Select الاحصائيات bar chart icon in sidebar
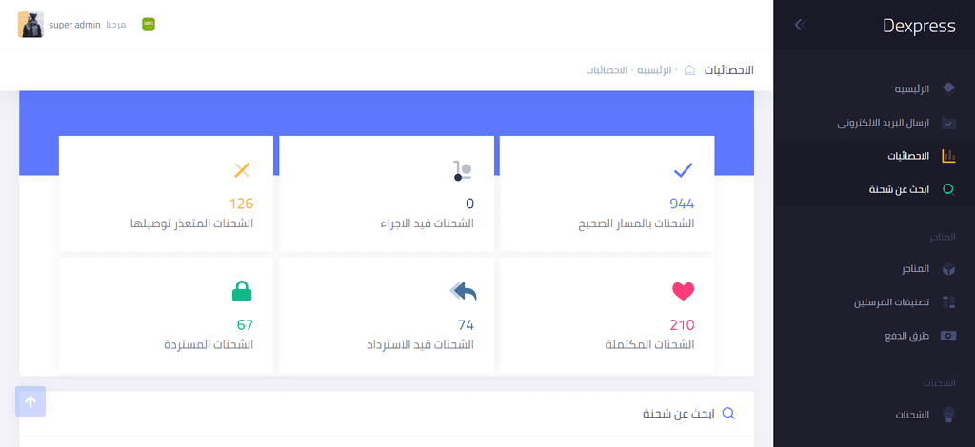The height and width of the screenshot is (447, 975). 948,156
